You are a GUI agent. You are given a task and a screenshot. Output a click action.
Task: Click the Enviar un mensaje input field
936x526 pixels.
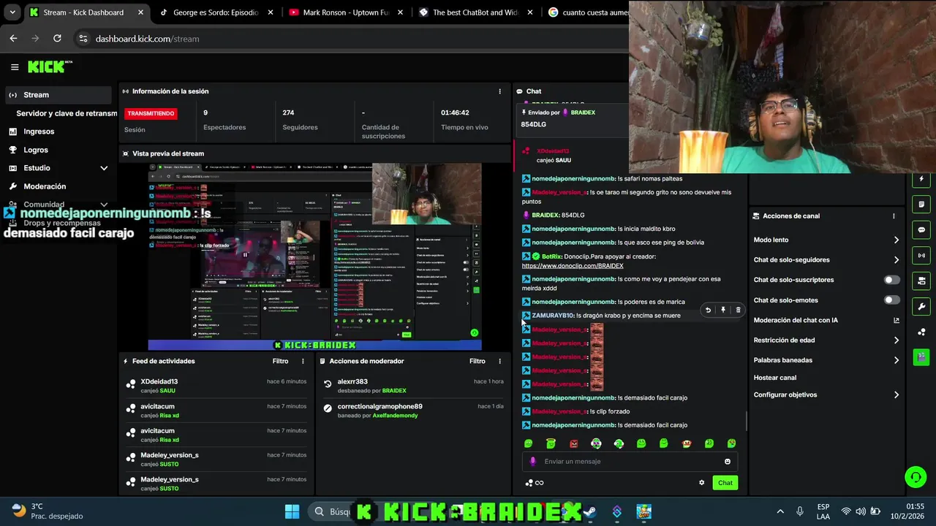pyautogui.click(x=630, y=461)
